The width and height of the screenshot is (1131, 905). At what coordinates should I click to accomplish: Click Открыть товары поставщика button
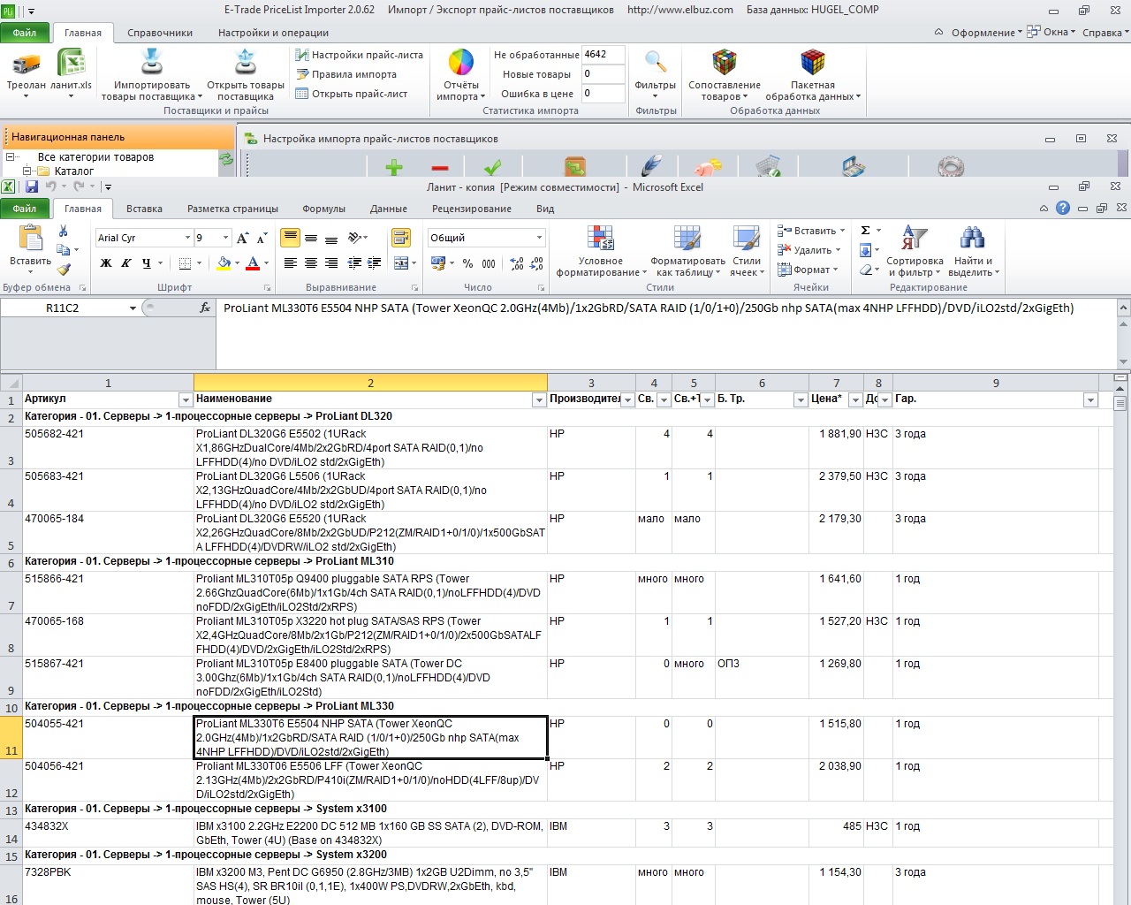[246, 75]
